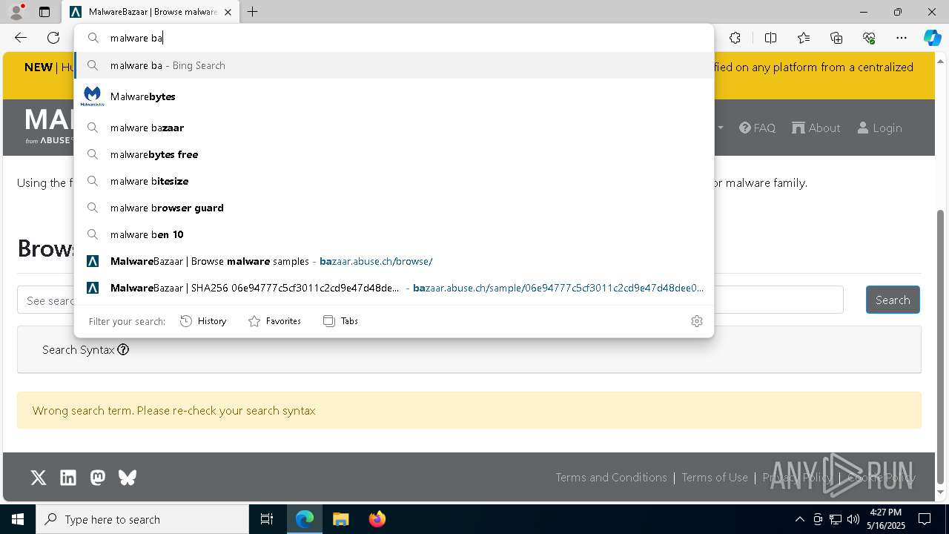
Task: Filter suggestions by History
Action: tap(203, 321)
